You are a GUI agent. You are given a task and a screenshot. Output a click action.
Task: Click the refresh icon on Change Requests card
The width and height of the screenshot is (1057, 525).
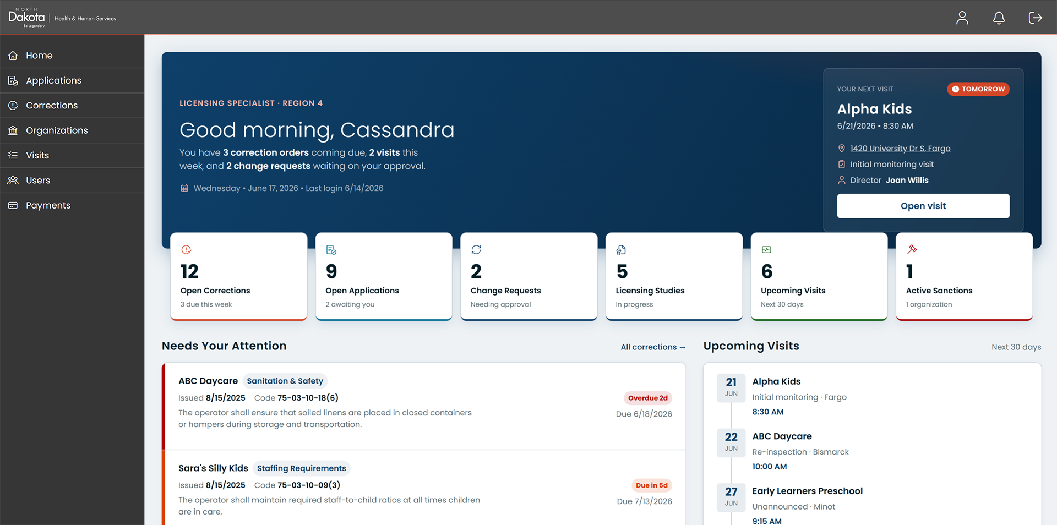click(476, 250)
